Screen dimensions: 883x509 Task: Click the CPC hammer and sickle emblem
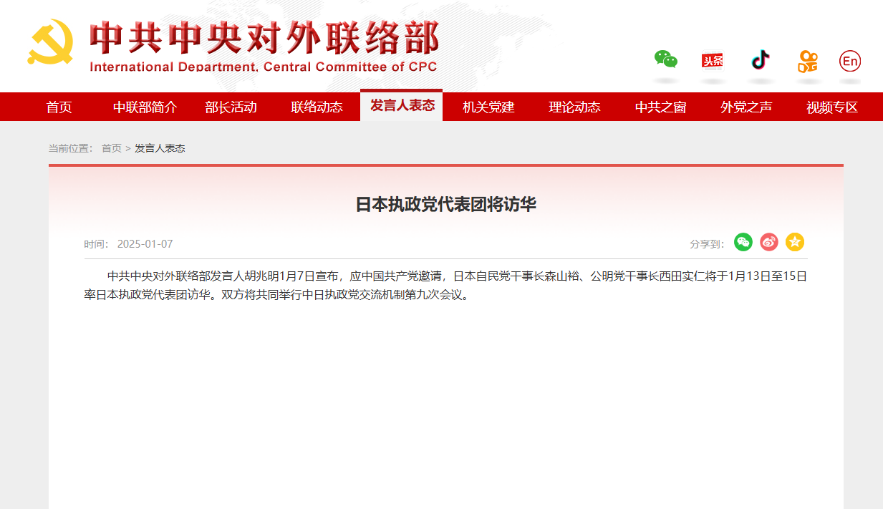coord(51,43)
